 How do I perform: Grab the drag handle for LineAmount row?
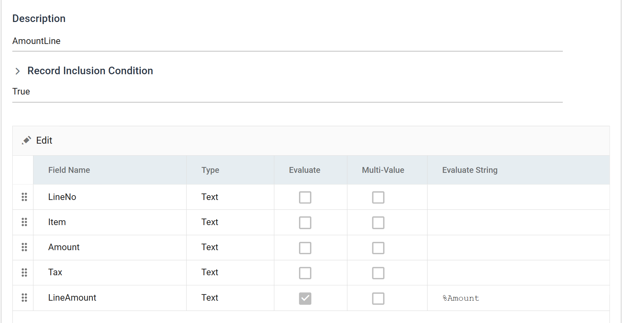(24, 298)
